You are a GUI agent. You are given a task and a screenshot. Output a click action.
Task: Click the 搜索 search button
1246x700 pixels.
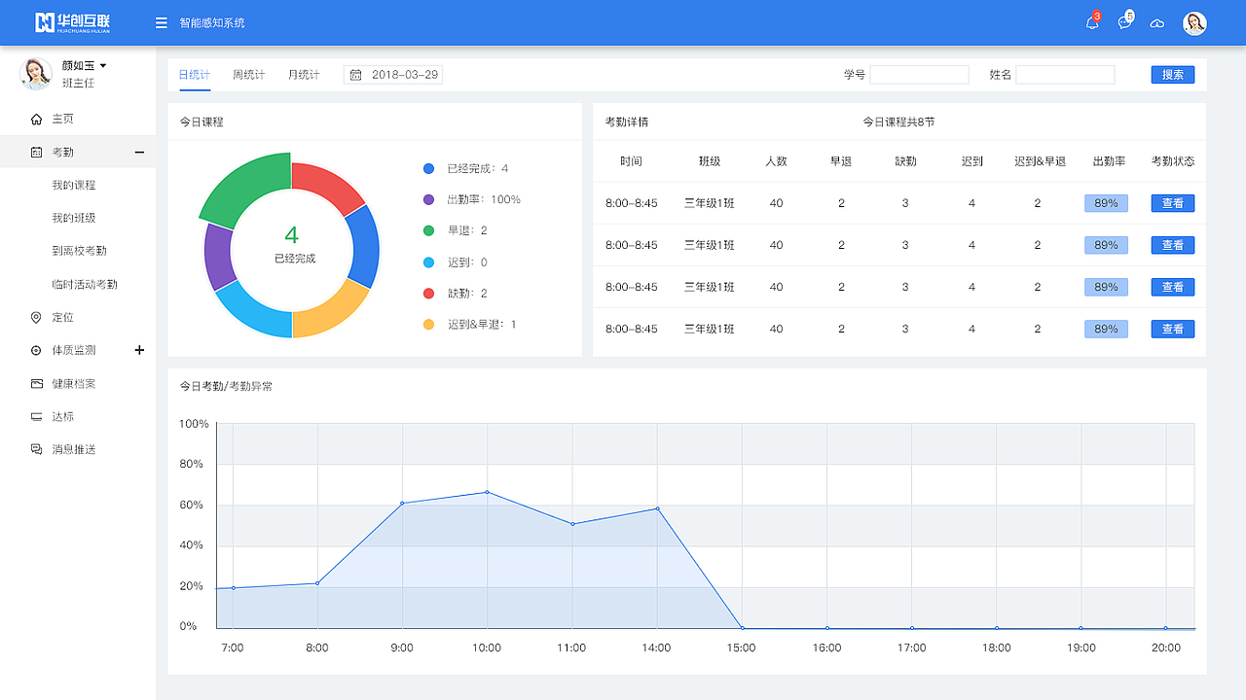click(1173, 75)
